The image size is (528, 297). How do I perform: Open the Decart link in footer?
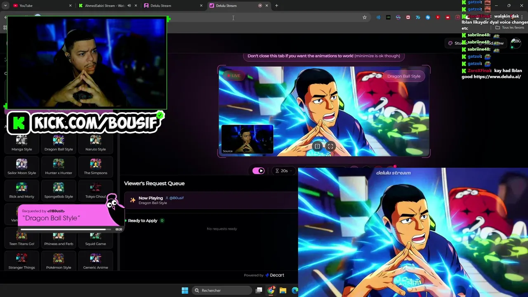[275, 275]
